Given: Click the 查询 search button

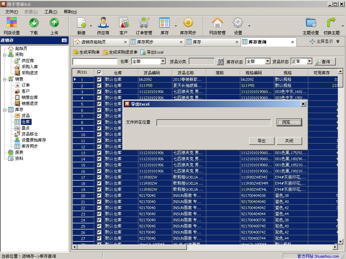Looking at the screenshot, I should (x=325, y=61).
